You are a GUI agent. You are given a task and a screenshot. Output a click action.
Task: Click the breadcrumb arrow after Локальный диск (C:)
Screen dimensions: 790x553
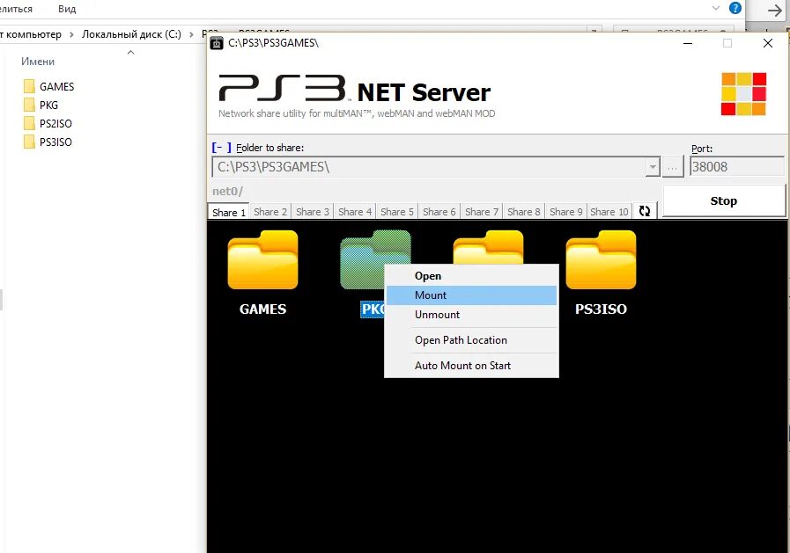191,34
